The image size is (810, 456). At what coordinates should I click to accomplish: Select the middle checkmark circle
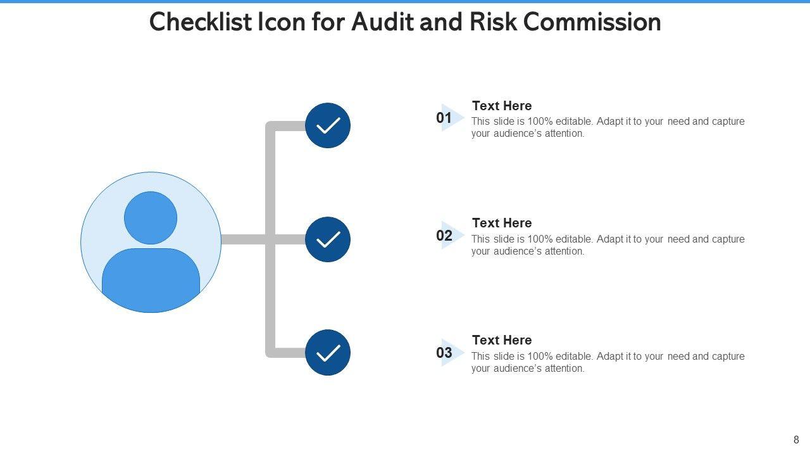328,239
